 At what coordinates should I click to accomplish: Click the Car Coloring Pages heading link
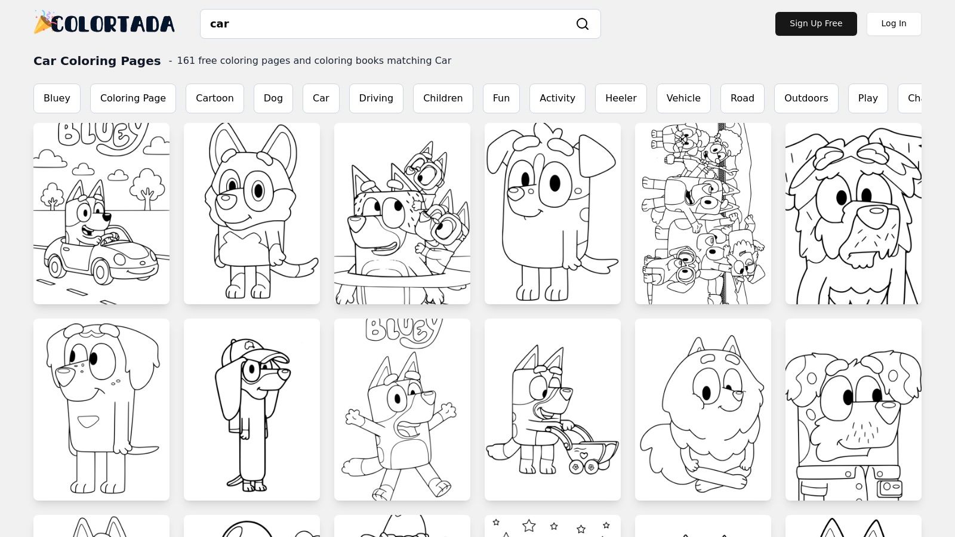97,61
